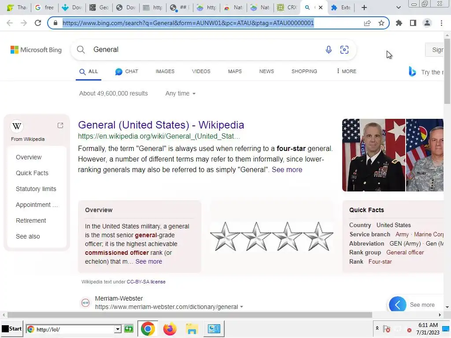The width and height of the screenshot is (451, 338).
Task: Click the vertical page scrollbar thumb
Action: tap(447, 71)
